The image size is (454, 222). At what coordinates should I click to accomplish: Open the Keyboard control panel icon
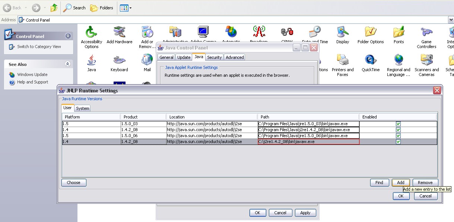click(119, 63)
